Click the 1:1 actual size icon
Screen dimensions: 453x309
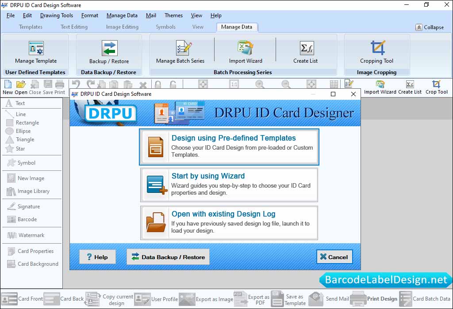(x=234, y=84)
